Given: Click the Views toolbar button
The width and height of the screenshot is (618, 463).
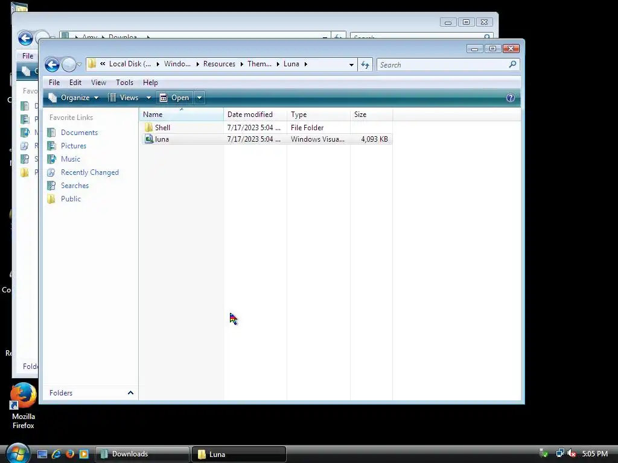Looking at the screenshot, I should coord(123,98).
